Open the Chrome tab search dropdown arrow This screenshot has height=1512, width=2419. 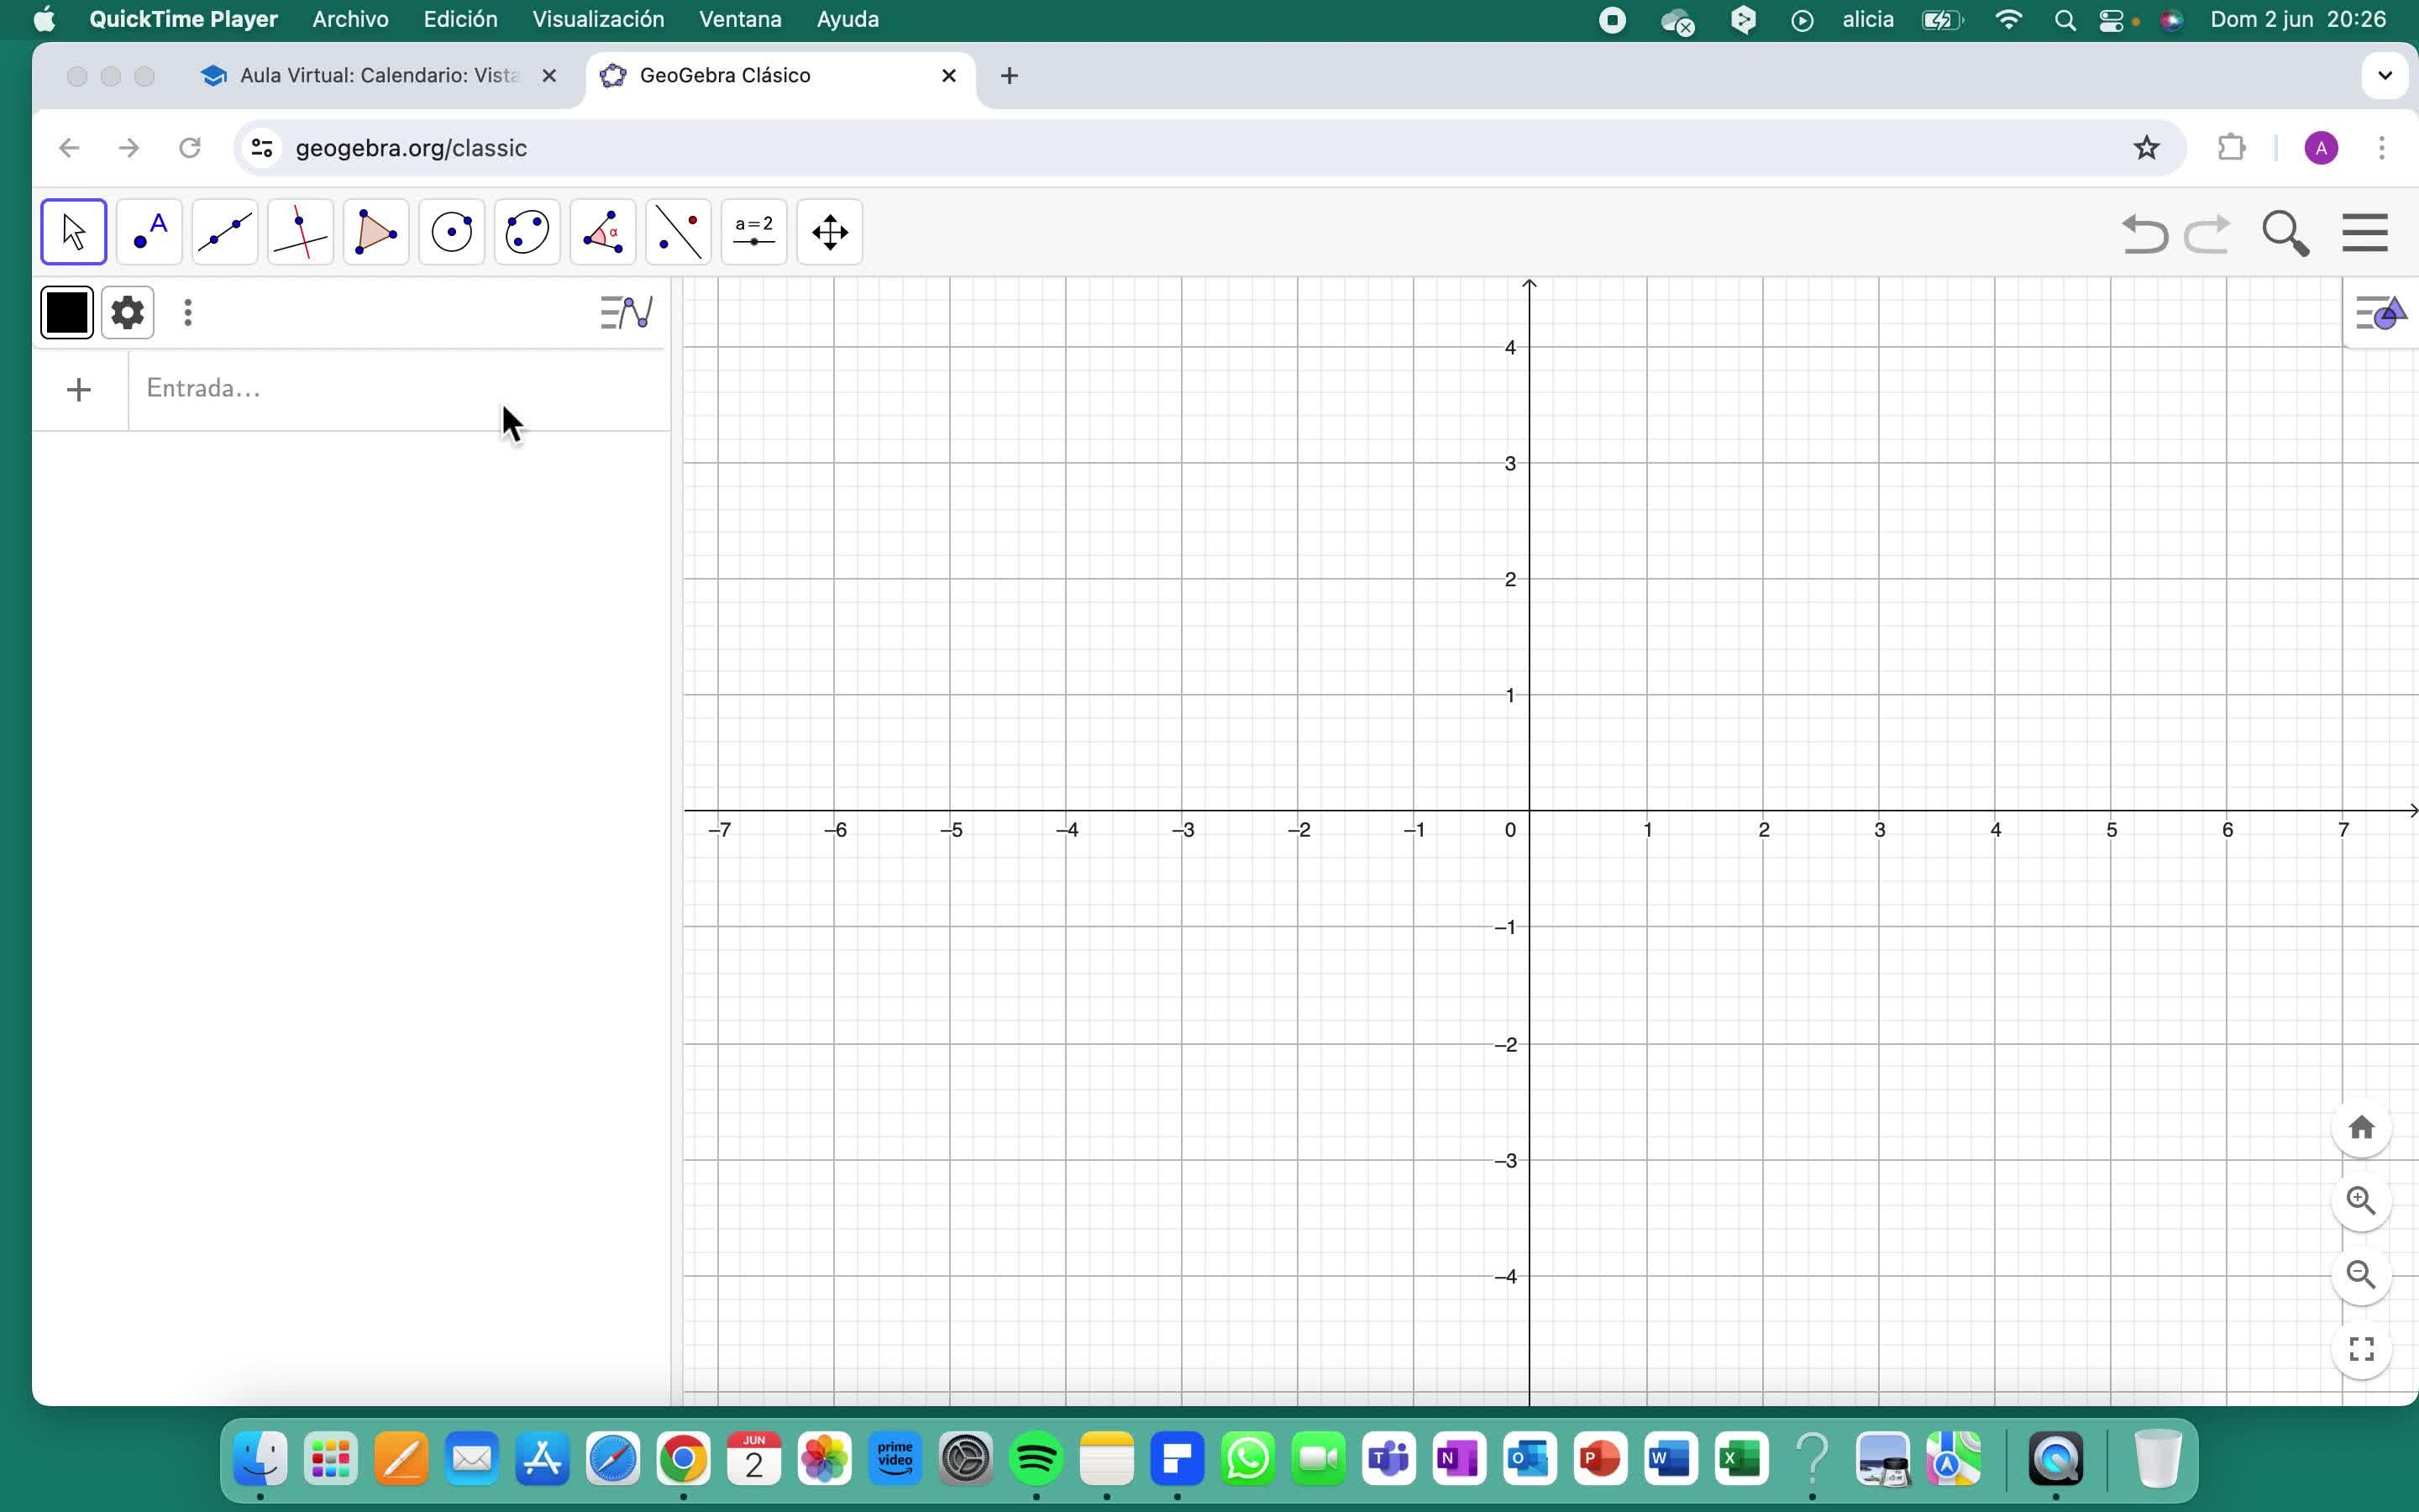(x=2384, y=76)
